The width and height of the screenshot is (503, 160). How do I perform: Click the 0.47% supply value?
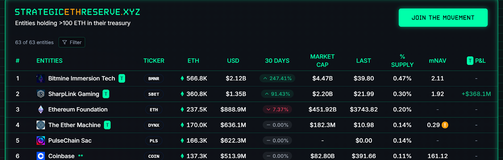pos(402,79)
